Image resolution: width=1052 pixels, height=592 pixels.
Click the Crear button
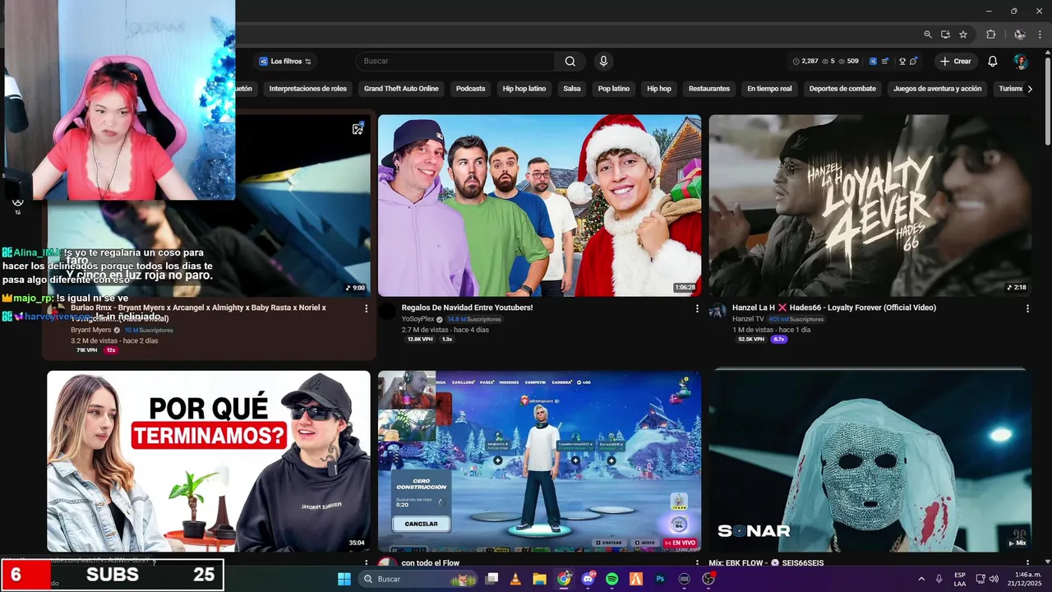(x=956, y=62)
